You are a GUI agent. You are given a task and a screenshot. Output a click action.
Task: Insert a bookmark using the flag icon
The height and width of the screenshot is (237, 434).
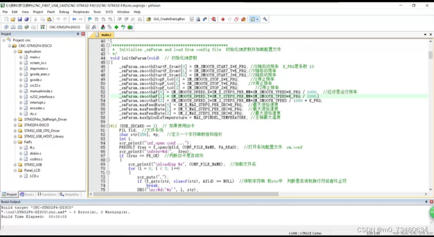[90, 19]
